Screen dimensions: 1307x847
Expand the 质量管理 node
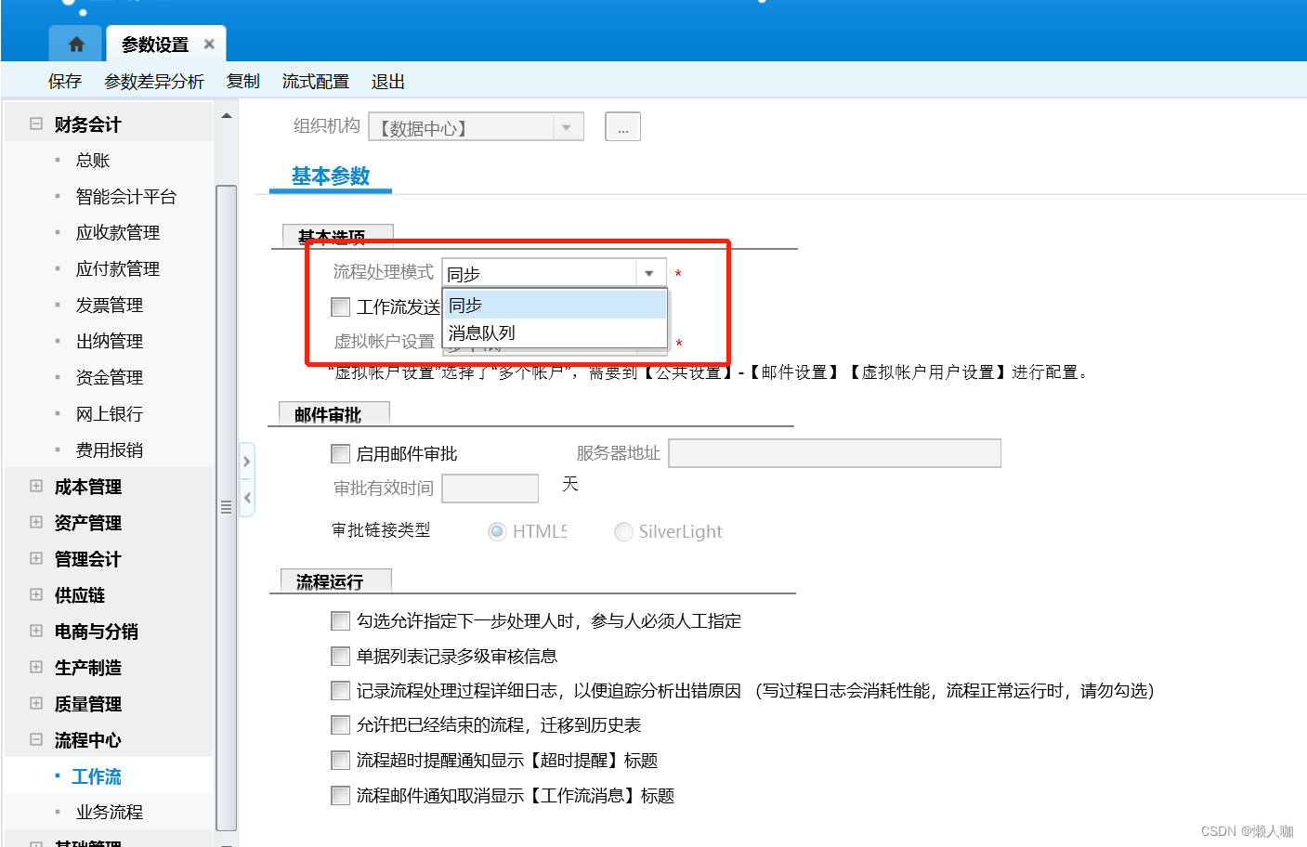[x=36, y=703]
